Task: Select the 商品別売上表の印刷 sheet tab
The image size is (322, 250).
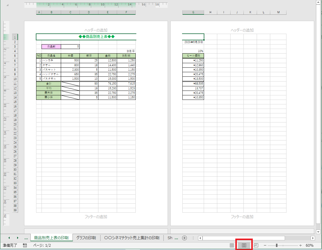Action: 51,238
